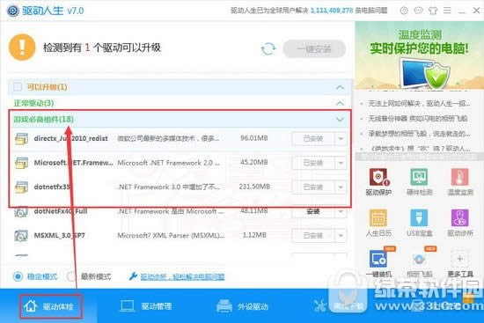Open the feedback chat bubble icon
484x323 pixels.
coord(418,11)
